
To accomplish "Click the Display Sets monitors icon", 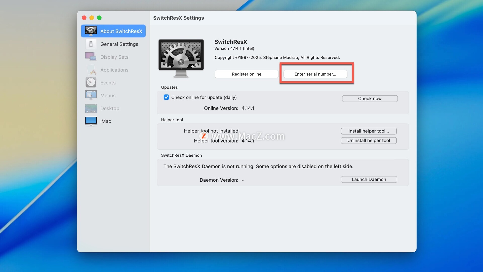I will coord(91,57).
